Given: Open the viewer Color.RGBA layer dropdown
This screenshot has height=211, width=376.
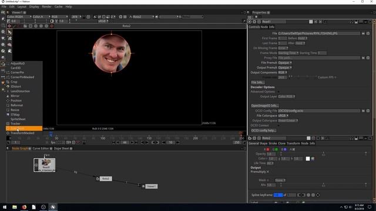Looking at the screenshot, I should [19, 17].
